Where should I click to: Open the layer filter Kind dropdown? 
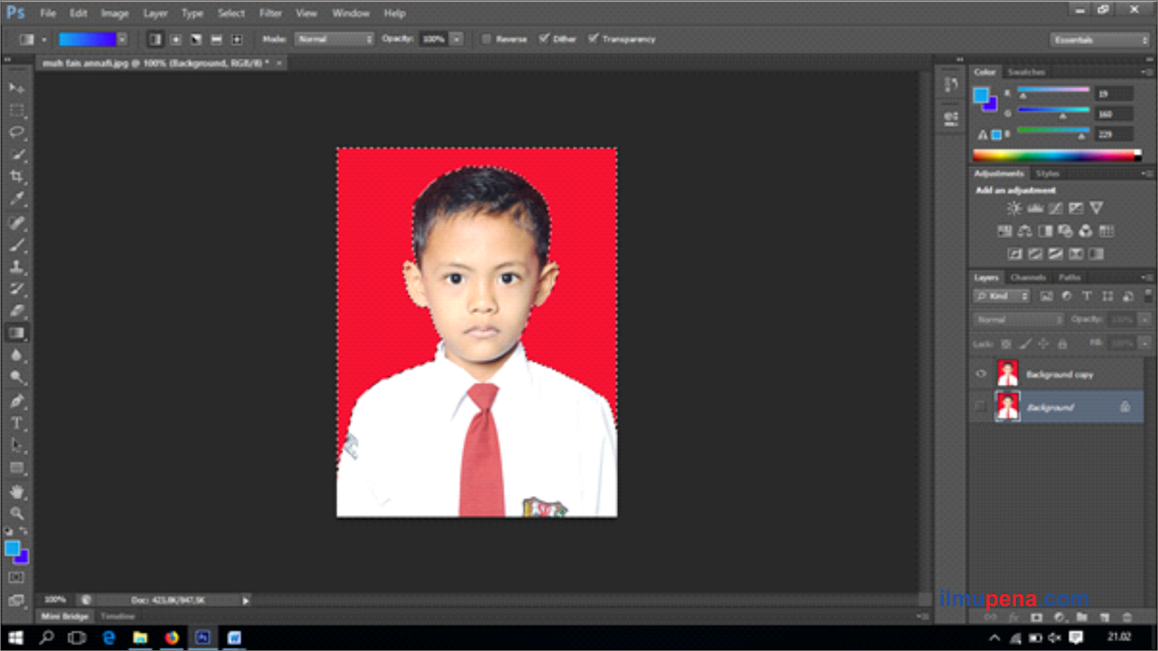pyautogui.click(x=1002, y=296)
